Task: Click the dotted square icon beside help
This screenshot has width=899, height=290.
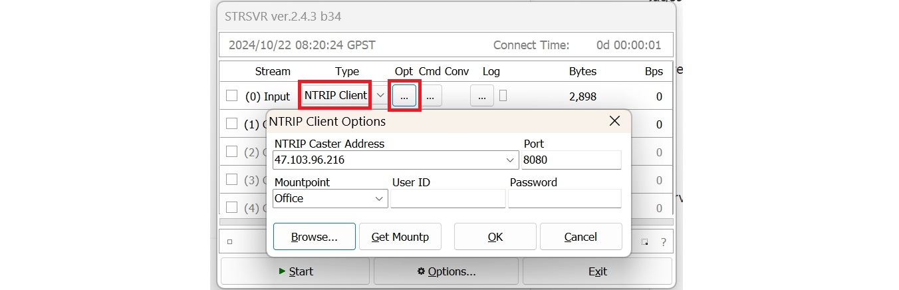Action: click(x=645, y=242)
